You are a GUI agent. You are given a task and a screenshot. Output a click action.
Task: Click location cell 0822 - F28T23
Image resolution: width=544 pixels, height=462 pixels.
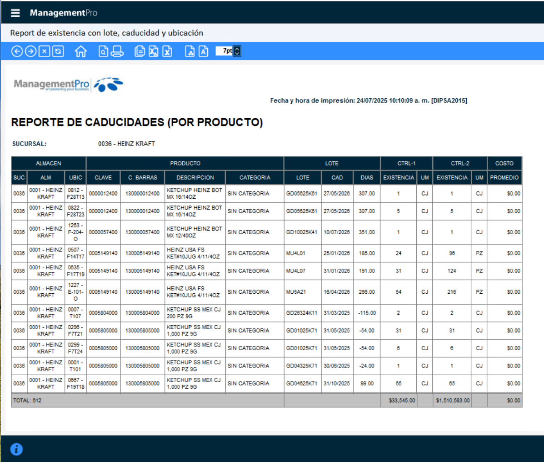[75, 211]
